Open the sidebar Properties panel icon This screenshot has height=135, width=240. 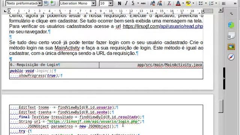click(x=231, y=25)
